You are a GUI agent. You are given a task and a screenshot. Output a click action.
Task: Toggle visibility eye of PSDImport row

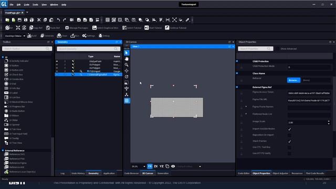57,71
